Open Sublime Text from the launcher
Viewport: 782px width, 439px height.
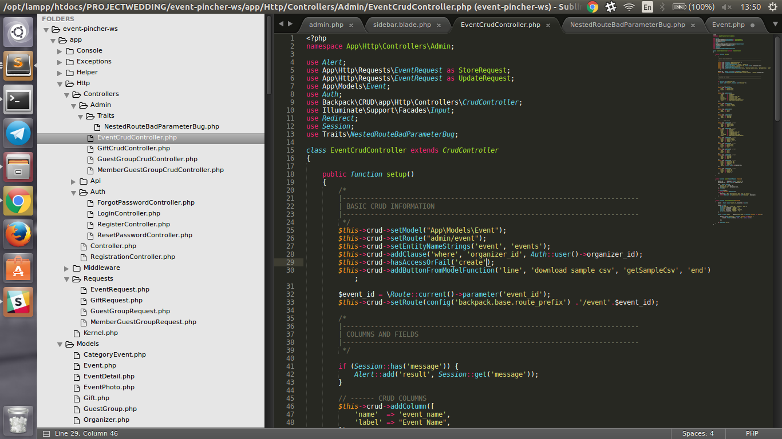pos(17,65)
